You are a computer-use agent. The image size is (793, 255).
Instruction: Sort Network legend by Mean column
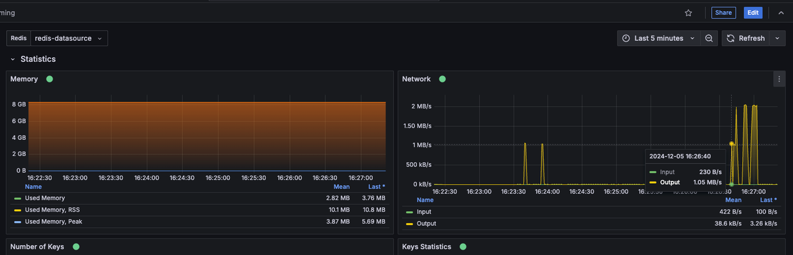pyautogui.click(x=733, y=200)
